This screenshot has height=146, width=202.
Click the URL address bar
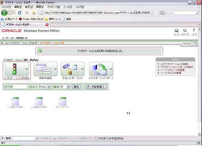97,13
